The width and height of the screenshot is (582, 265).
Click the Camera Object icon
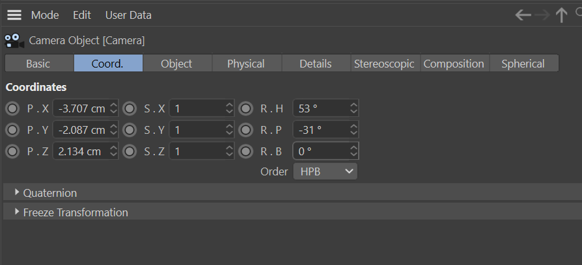14,40
